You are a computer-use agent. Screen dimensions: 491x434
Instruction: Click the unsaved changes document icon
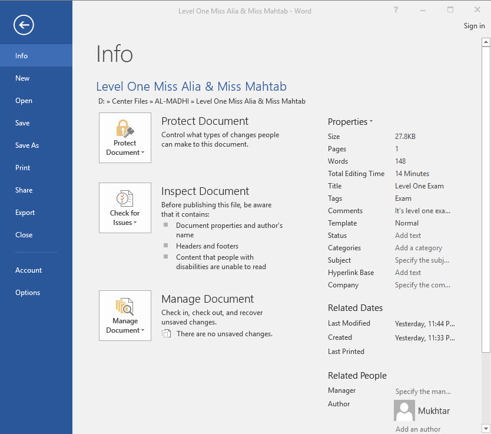(166, 334)
